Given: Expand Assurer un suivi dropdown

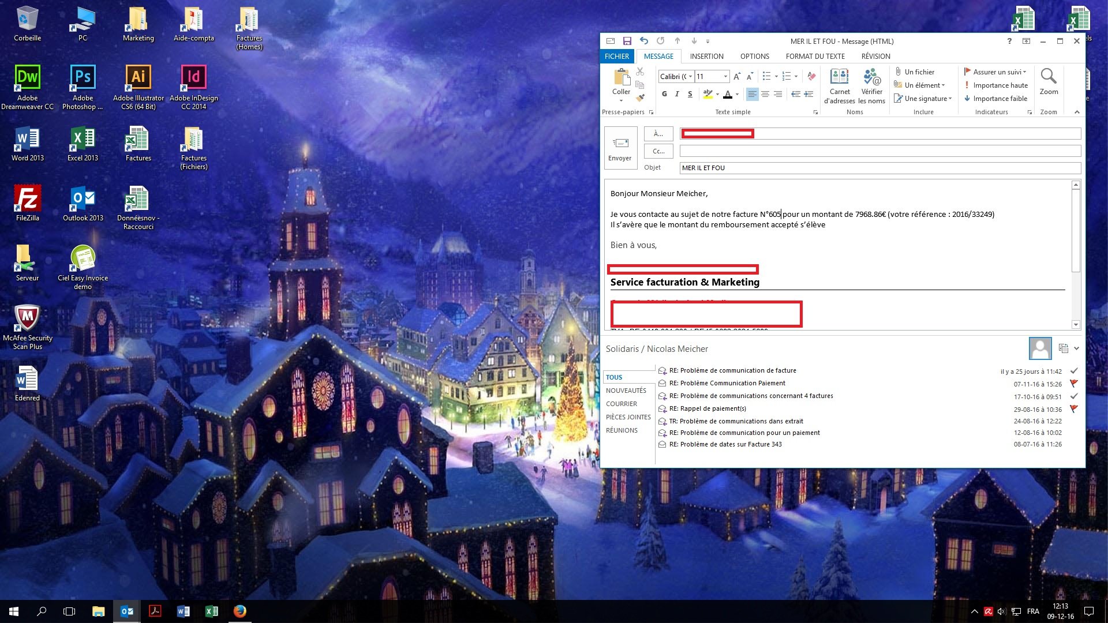Looking at the screenshot, I should pos(1024,72).
